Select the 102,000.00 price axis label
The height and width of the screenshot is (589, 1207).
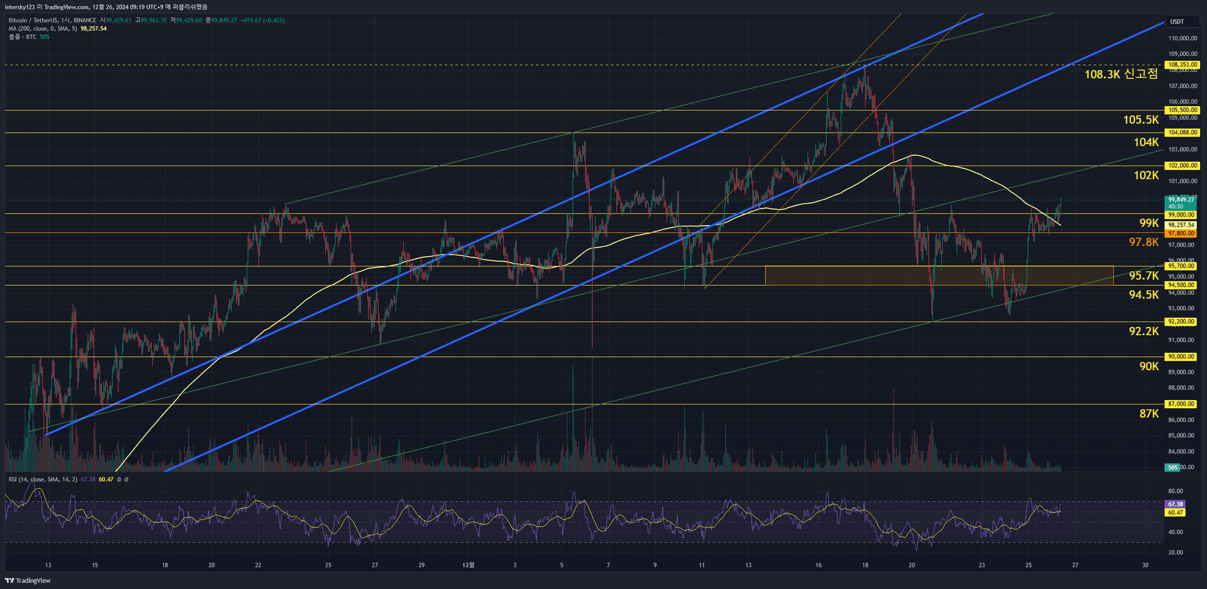1182,166
